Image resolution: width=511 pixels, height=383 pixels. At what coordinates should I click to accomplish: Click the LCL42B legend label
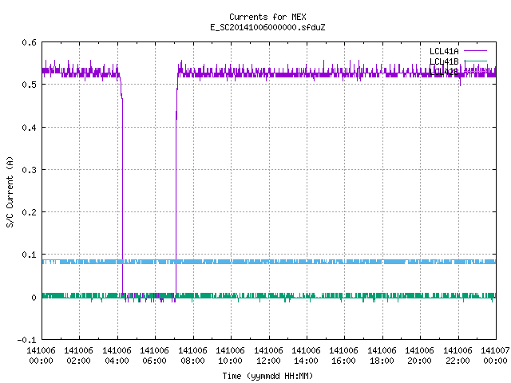click(444, 72)
